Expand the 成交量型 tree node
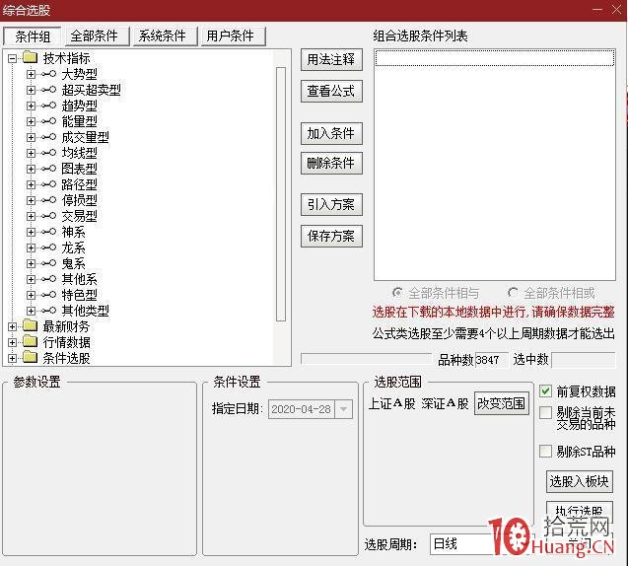This screenshot has height=566, width=628. tap(31, 137)
